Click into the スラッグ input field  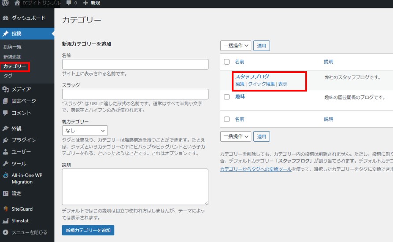135,94
